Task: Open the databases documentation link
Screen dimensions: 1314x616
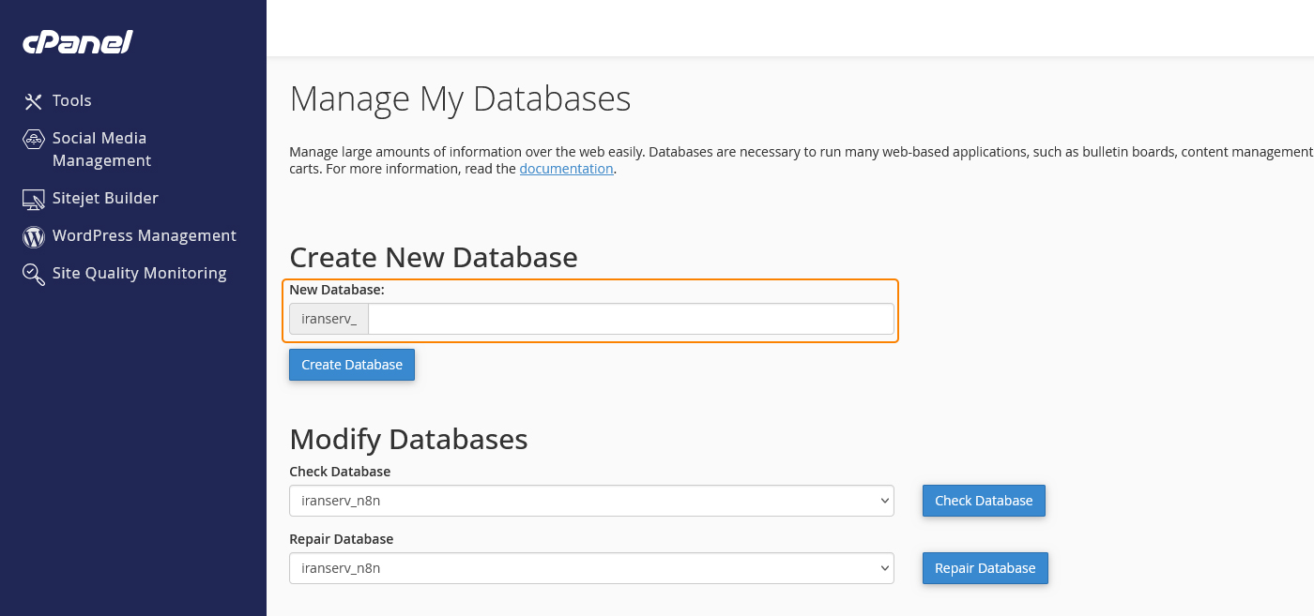Action: 566,168
